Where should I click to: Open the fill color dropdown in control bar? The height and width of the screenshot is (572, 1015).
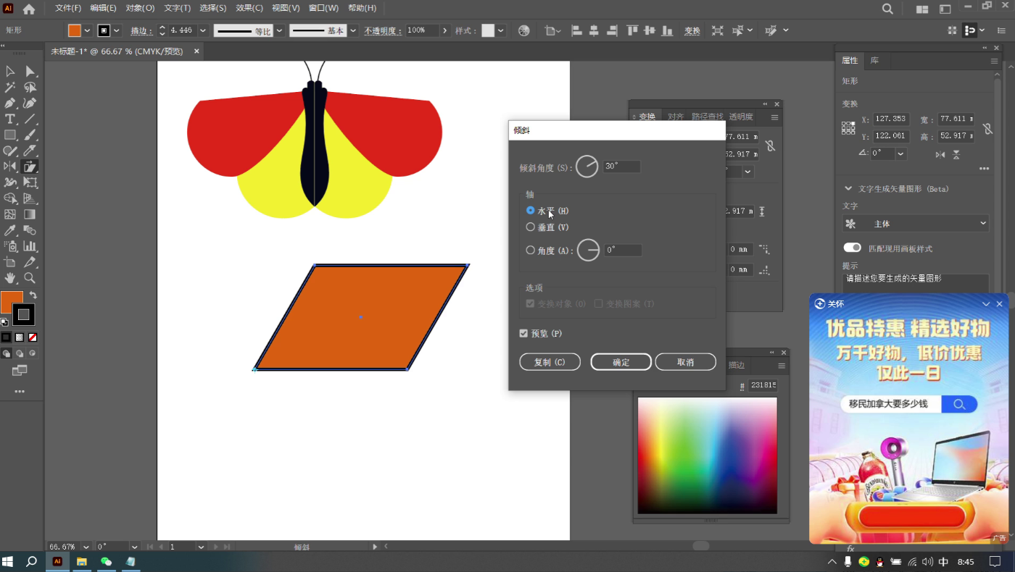pyautogui.click(x=87, y=30)
